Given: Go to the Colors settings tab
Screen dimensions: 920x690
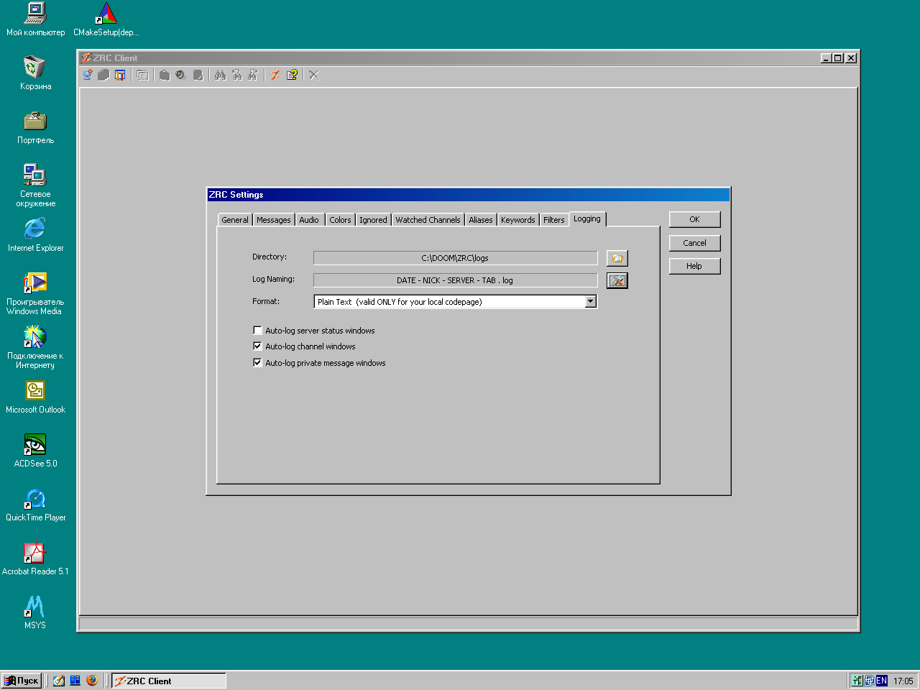Looking at the screenshot, I should coord(340,220).
